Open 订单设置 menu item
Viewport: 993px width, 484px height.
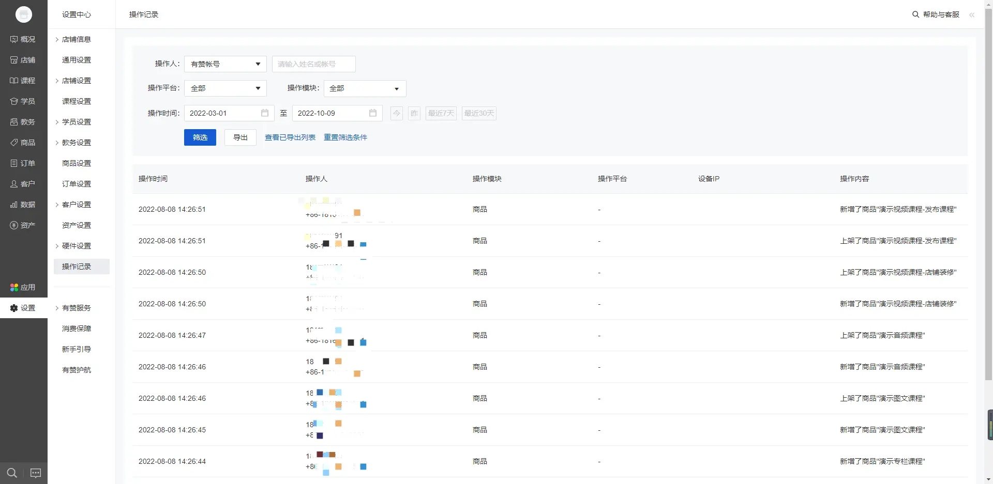click(77, 184)
